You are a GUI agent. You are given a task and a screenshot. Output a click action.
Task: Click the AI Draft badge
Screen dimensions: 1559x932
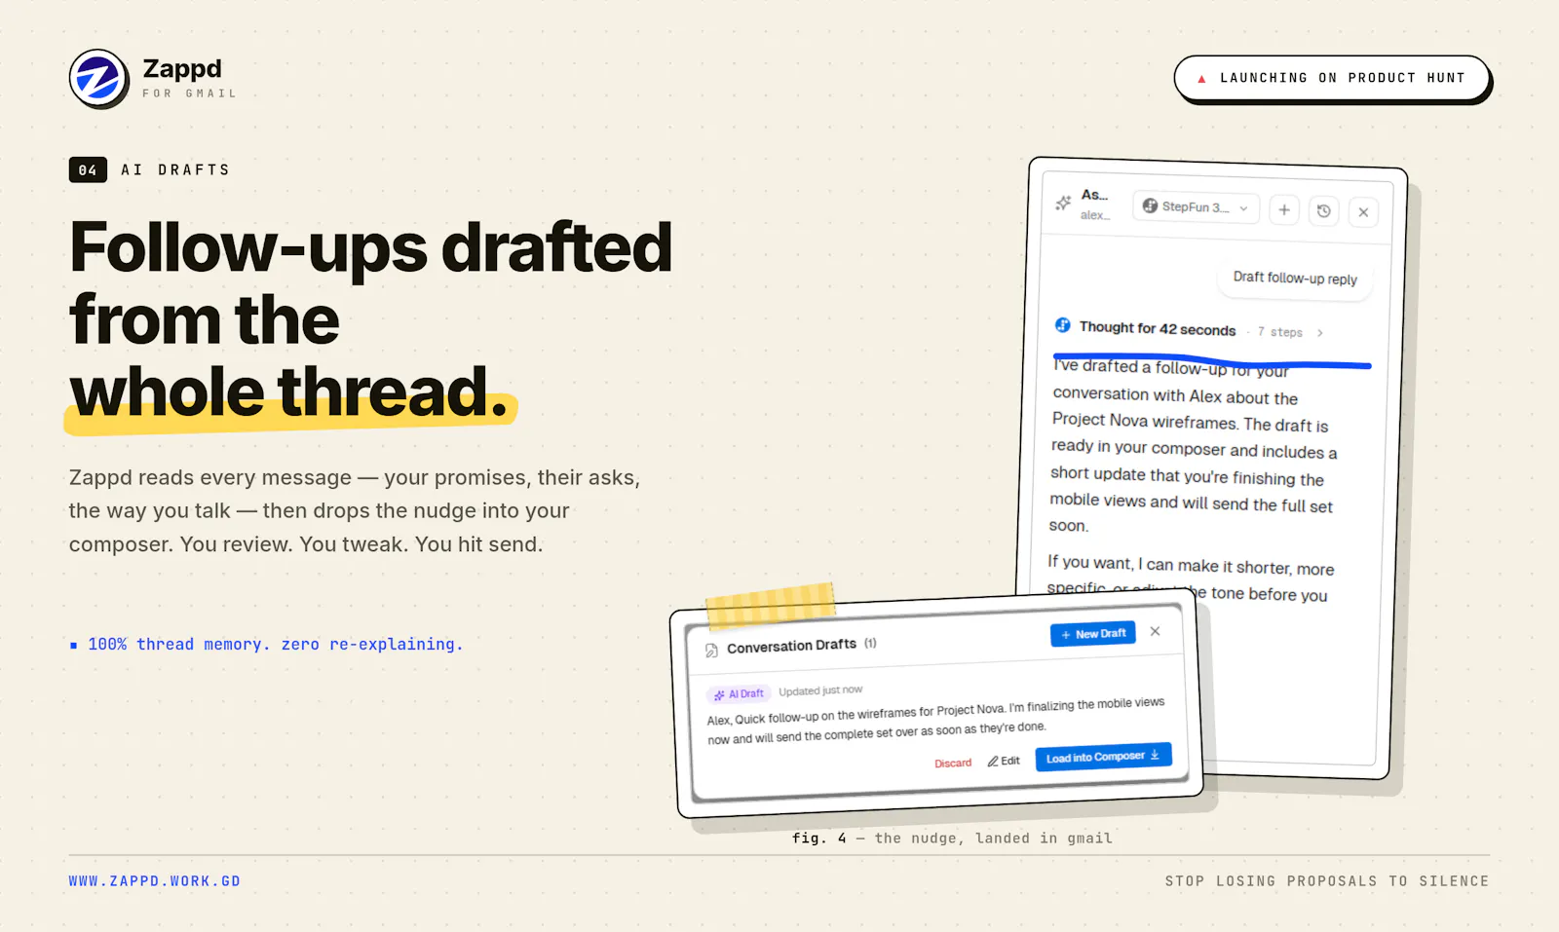click(x=739, y=694)
